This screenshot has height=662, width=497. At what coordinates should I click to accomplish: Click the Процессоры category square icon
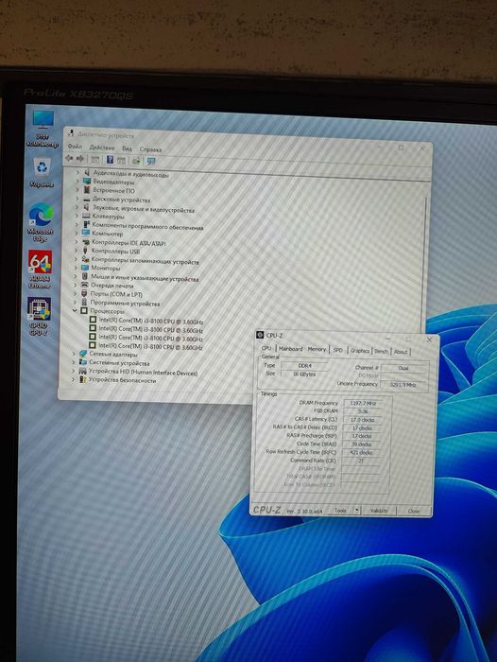84,311
